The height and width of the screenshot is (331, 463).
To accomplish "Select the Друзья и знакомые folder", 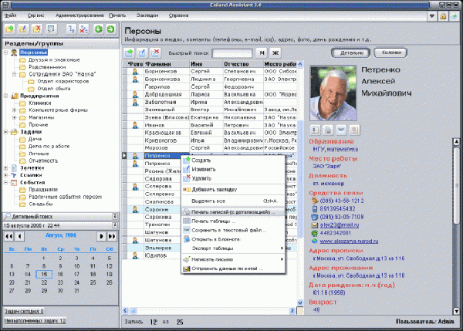I will click(x=43, y=59).
